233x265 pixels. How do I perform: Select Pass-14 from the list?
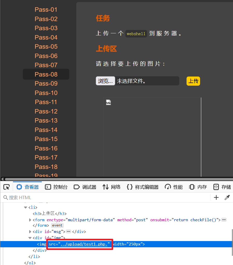(46, 130)
